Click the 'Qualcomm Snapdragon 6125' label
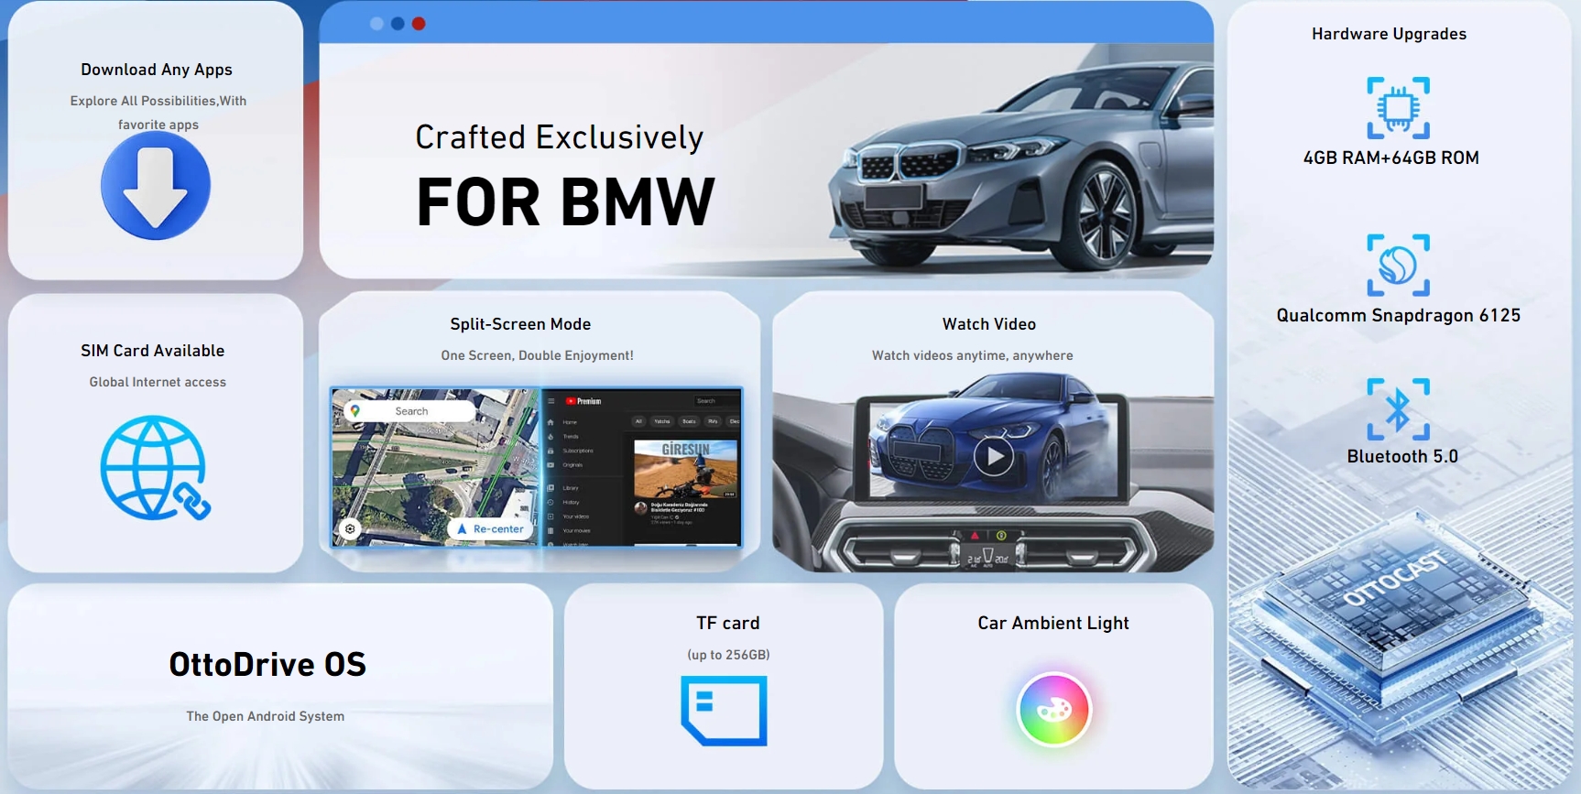The height and width of the screenshot is (794, 1581). [1398, 315]
